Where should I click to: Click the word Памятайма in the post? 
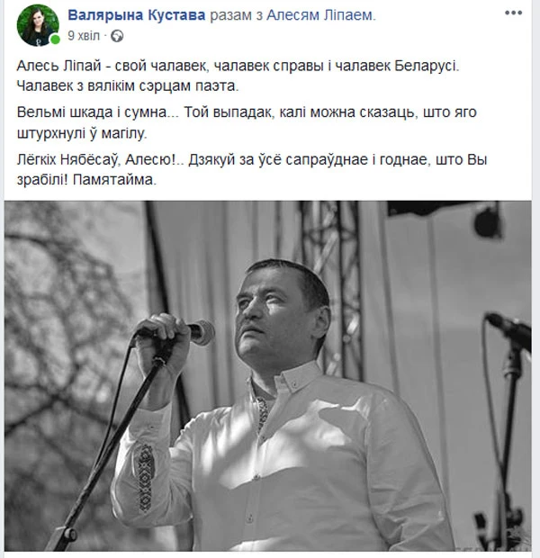[x=114, y=180]
